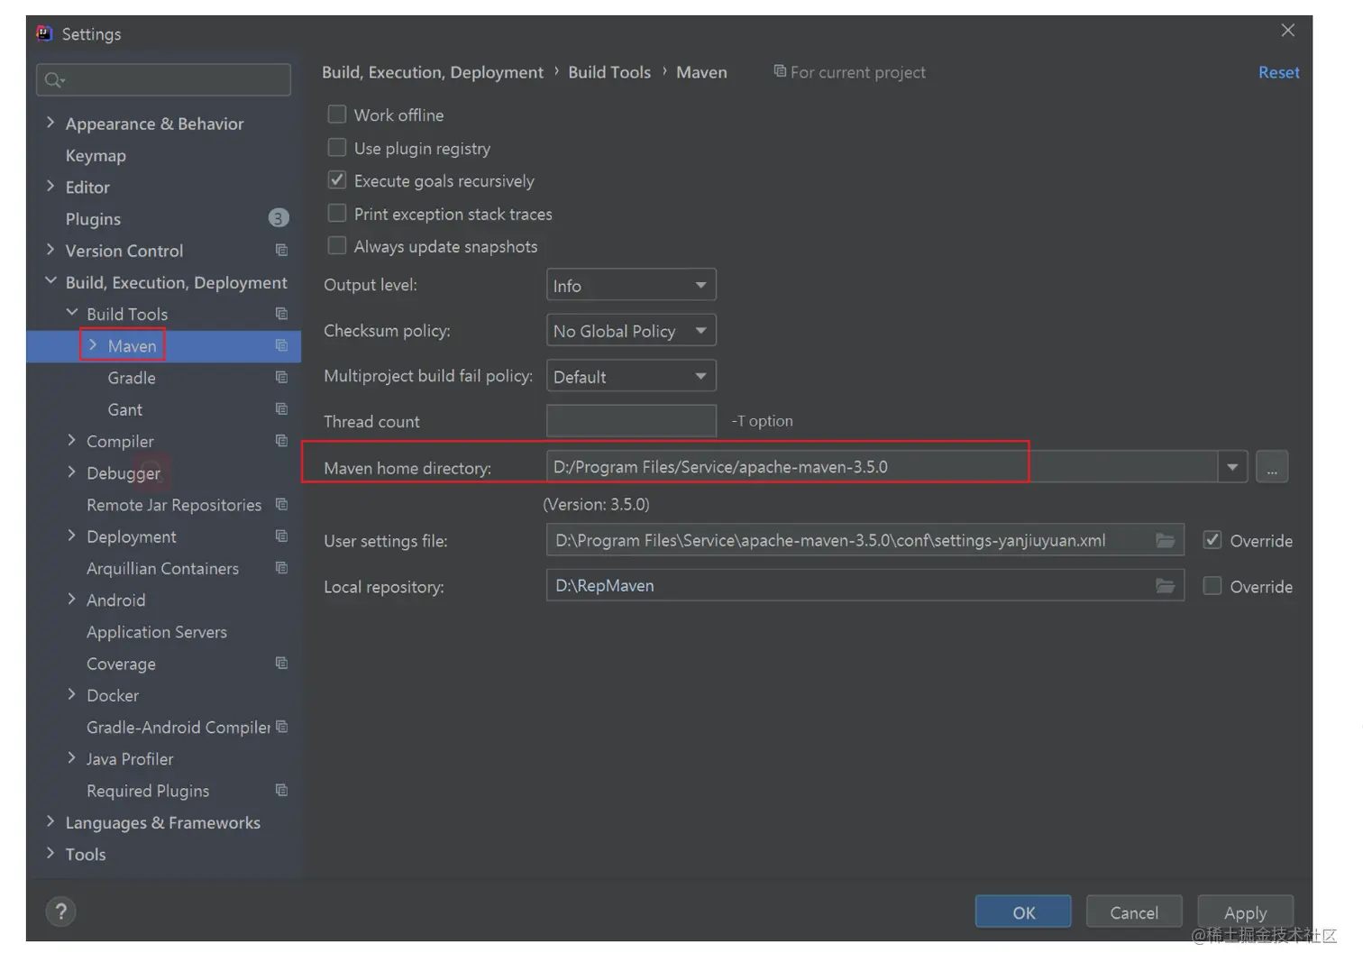The image size is (1363, 971).
Task: Browse Maven home with the ellipsis button
Action: [1272, 467]
